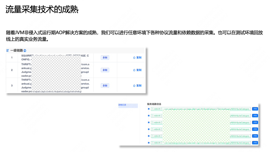
Task: Click row number 2 cell
Action: (12, 70)
